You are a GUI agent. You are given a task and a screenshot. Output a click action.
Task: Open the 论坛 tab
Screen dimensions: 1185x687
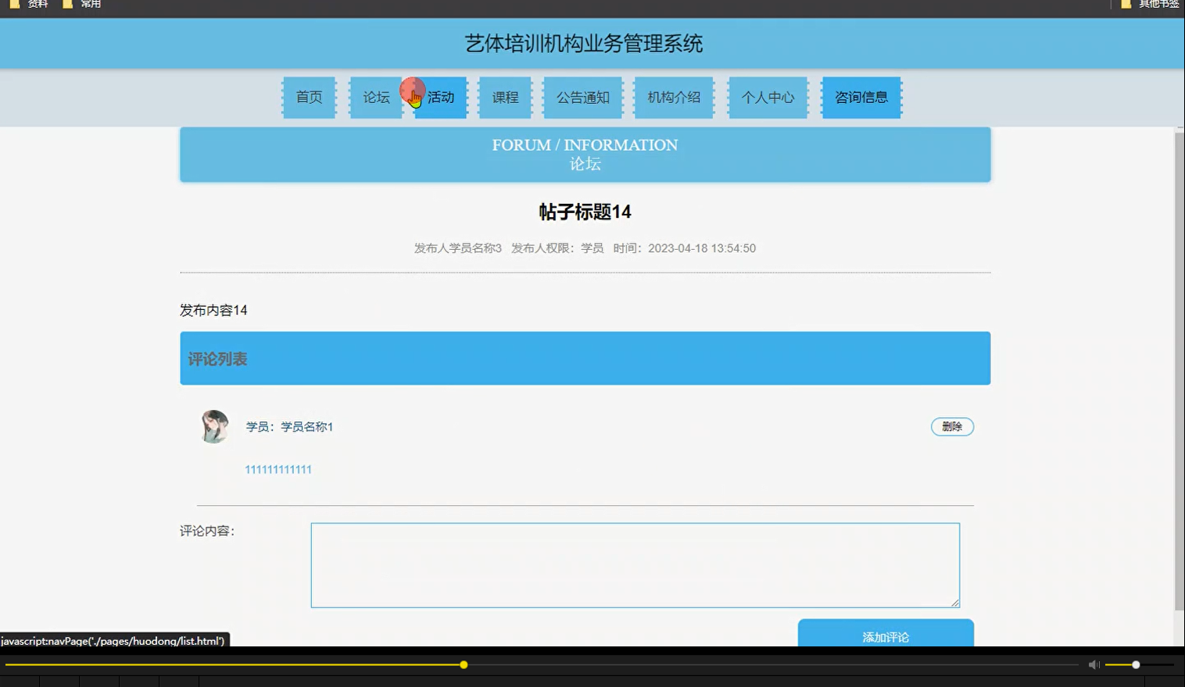pos(375,97)
